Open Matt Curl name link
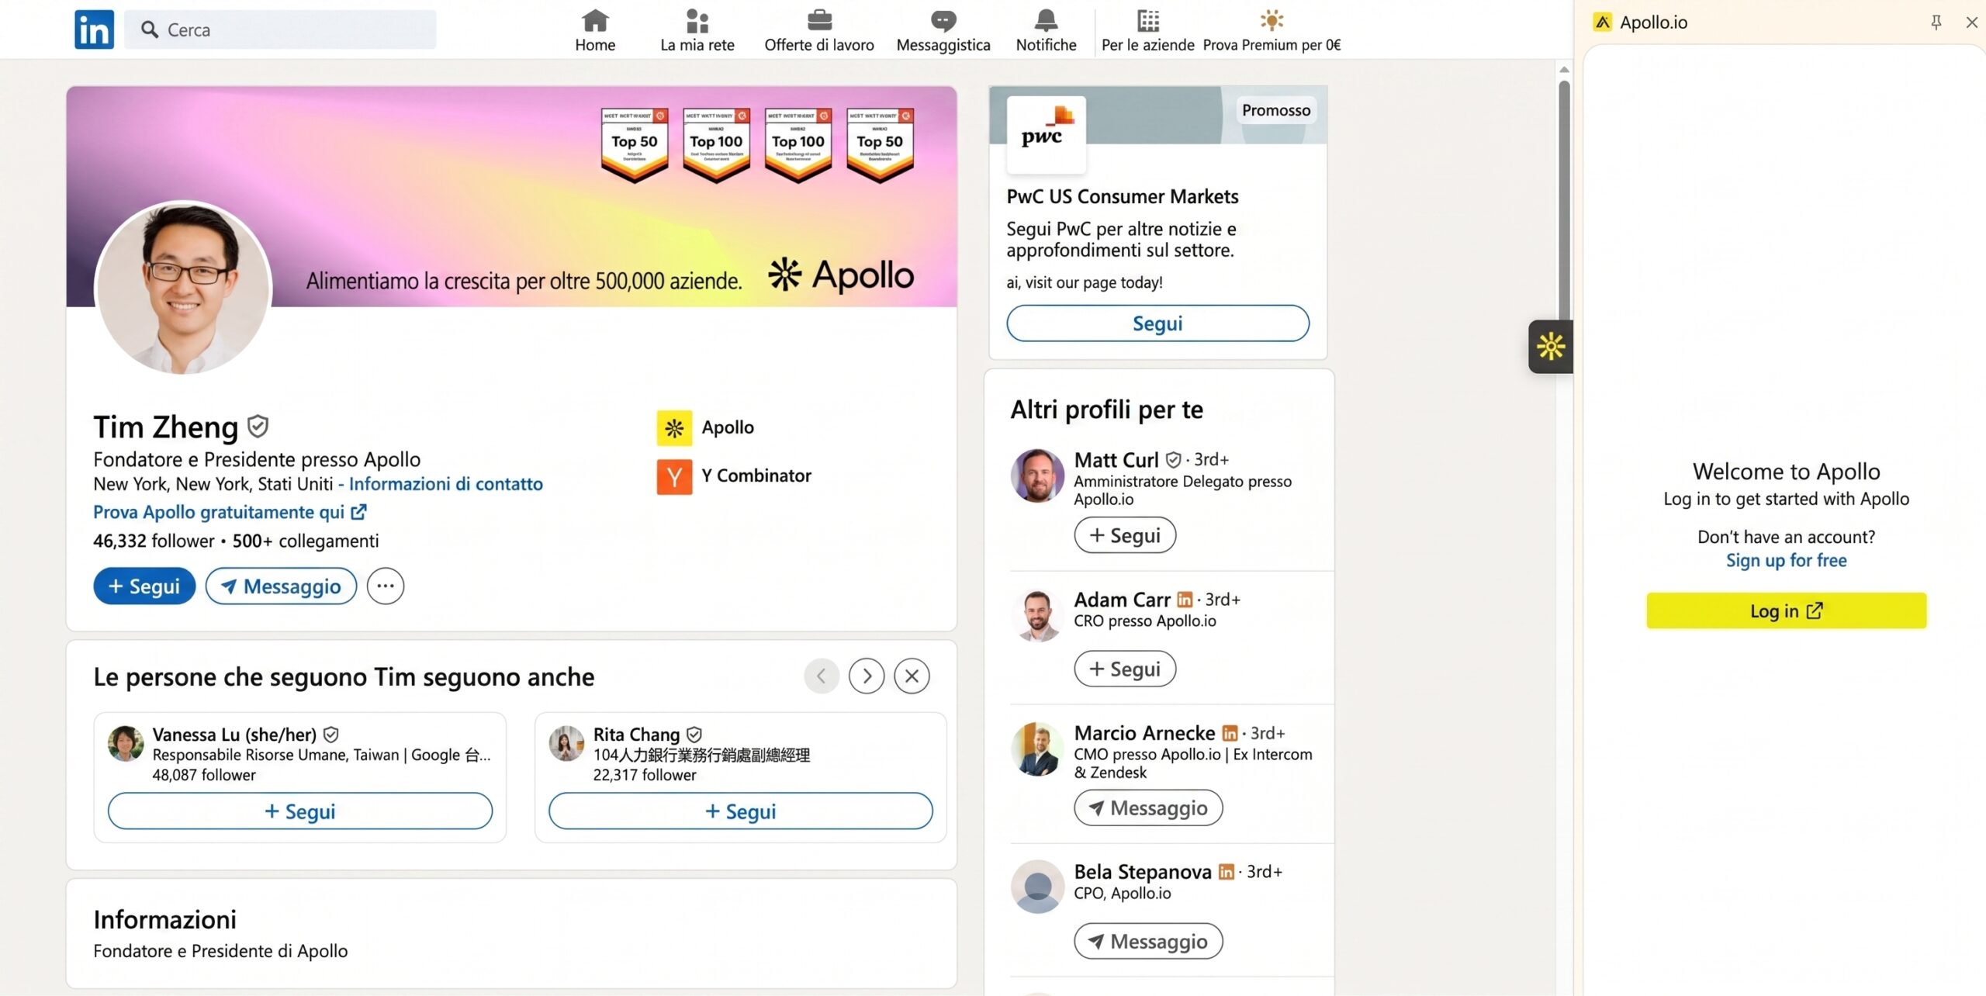 point(1116,460)
